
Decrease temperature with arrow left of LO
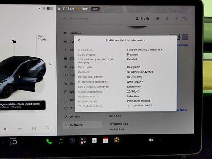point(3,142)
